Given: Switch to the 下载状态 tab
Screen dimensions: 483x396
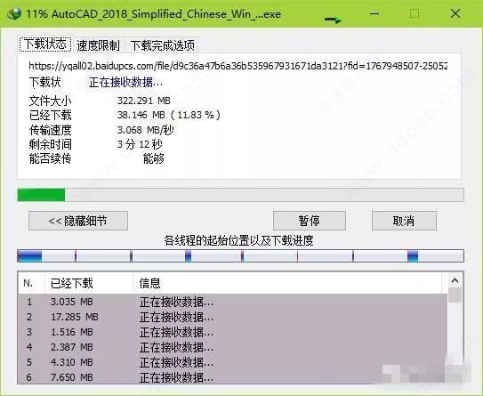Looking at the screenshot, I should click(x=45, y=44).
